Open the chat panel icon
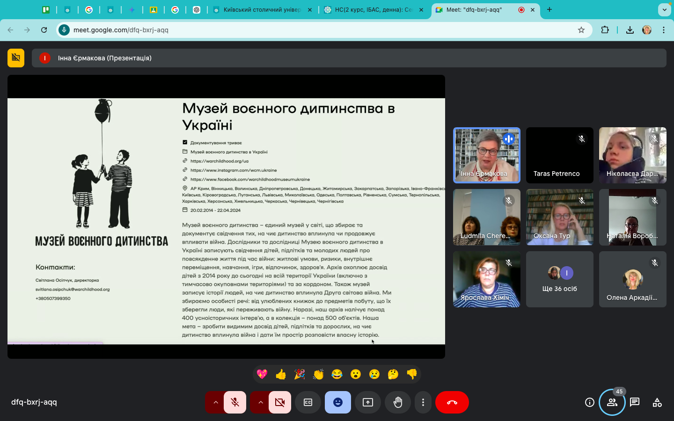 click(635, 402)
